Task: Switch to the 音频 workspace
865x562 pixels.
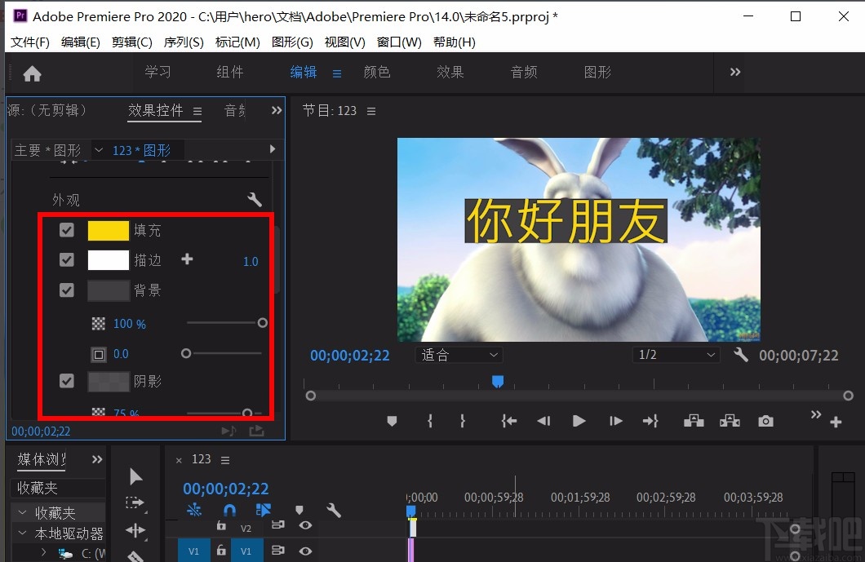Action: (x=524, y=72)
